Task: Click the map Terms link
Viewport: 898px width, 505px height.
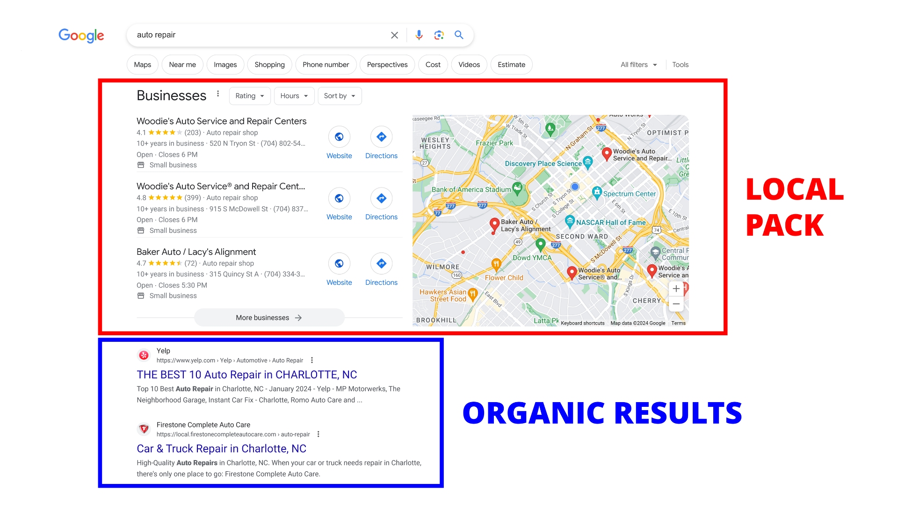Action: pos(679,323)
